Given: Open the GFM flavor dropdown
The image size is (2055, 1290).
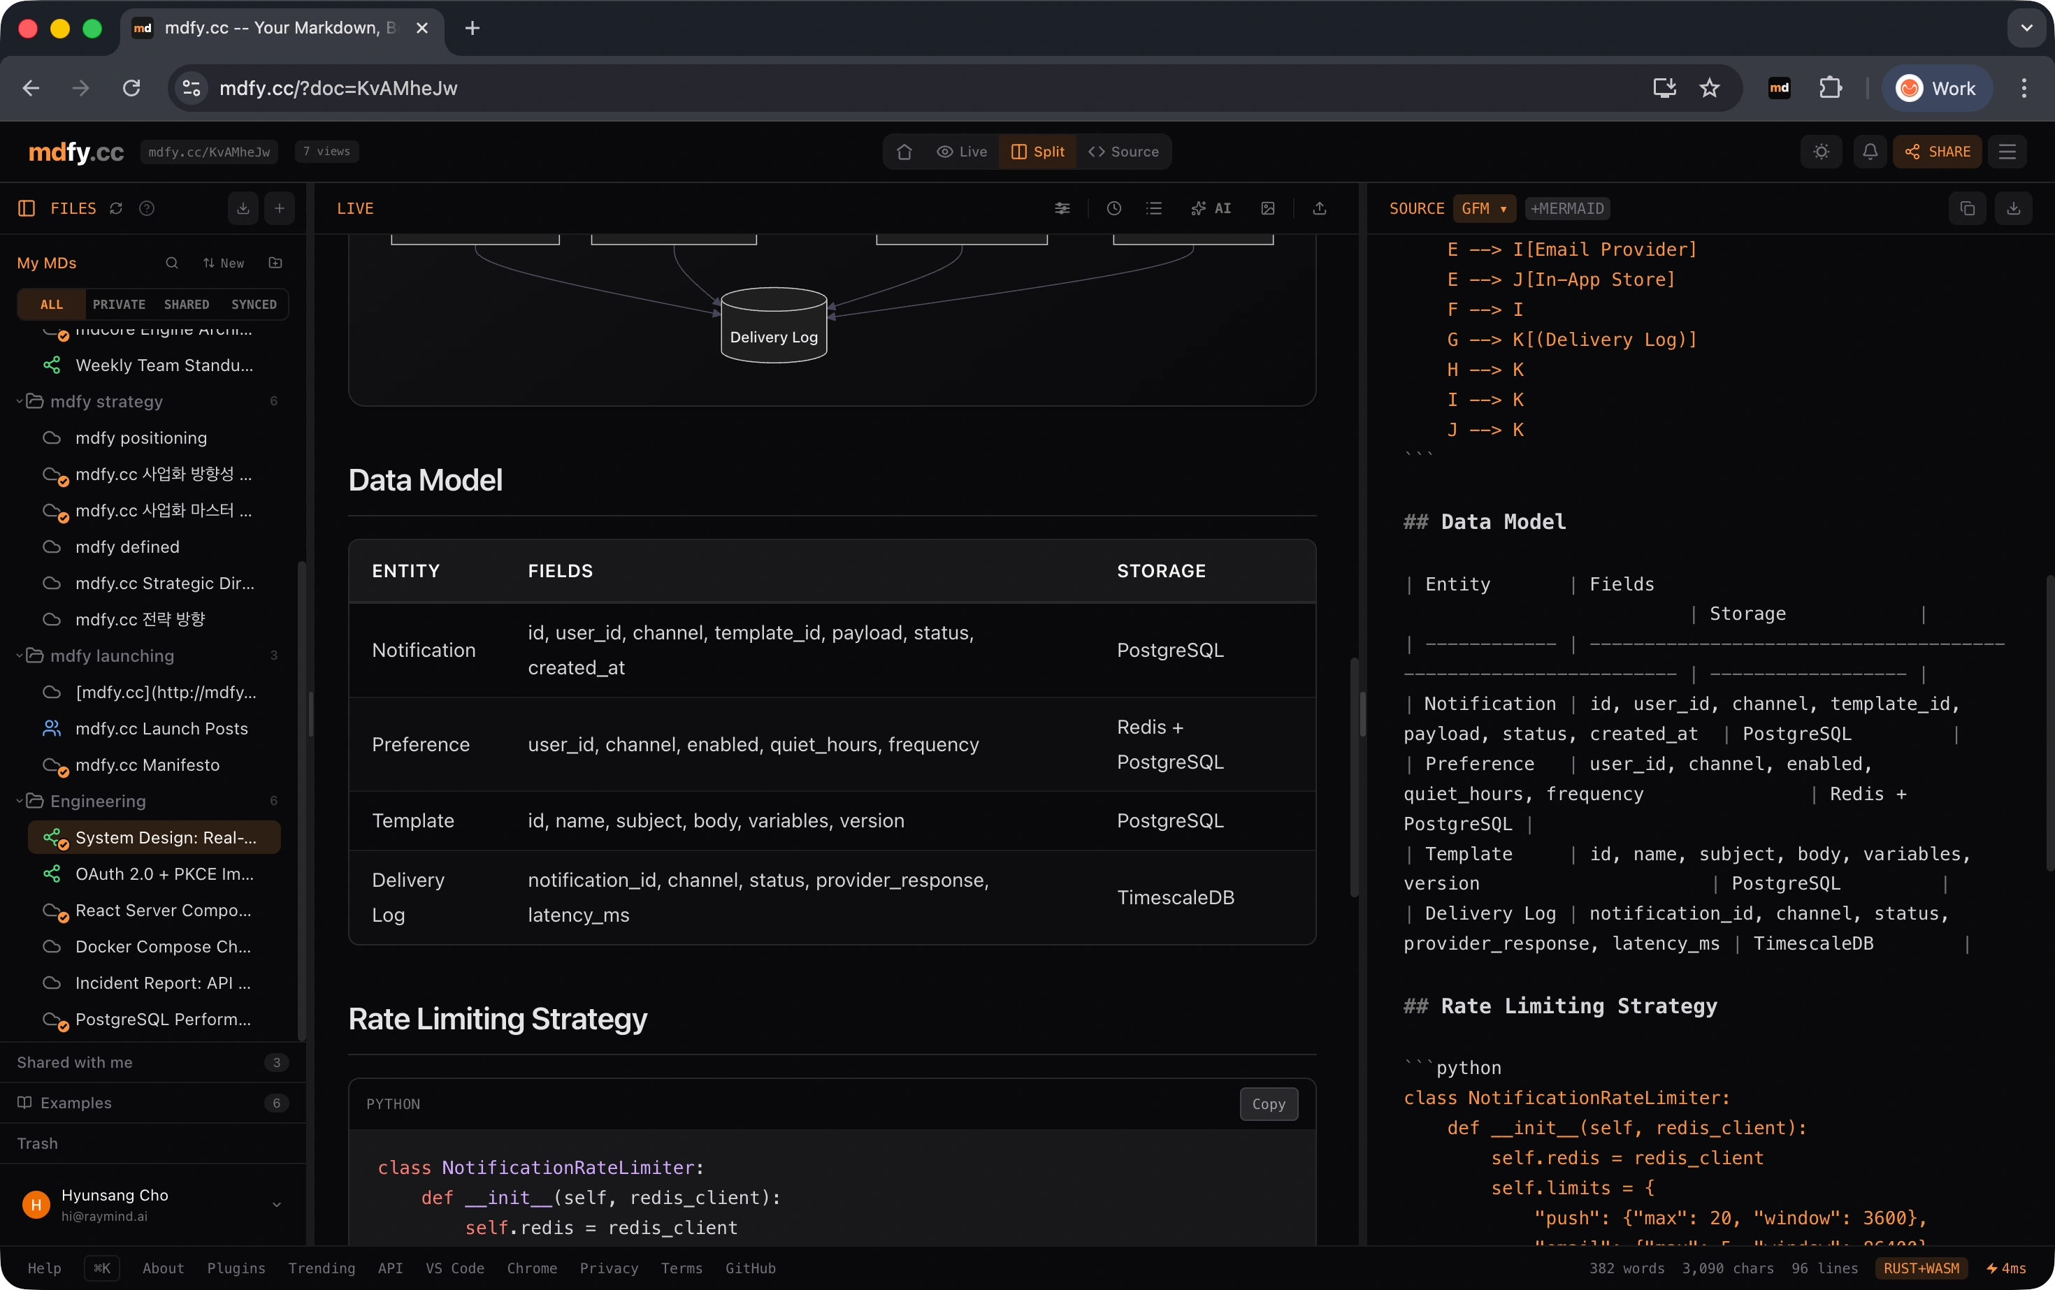Looking at the screenshot, I should (x=1483, y=208).
